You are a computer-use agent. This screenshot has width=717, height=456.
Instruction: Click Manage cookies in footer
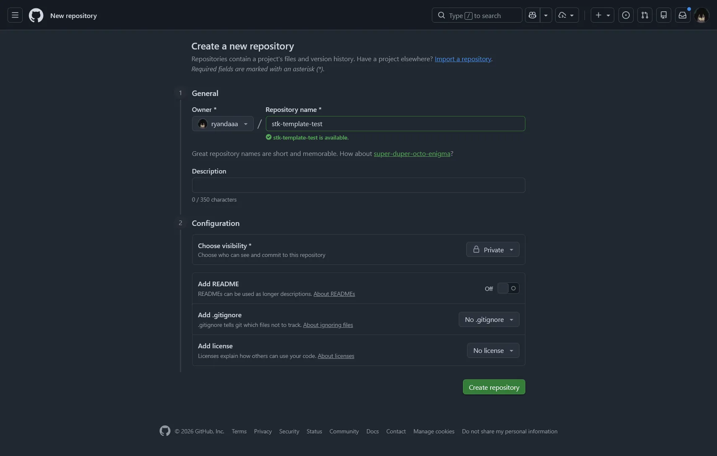(434, 431)
